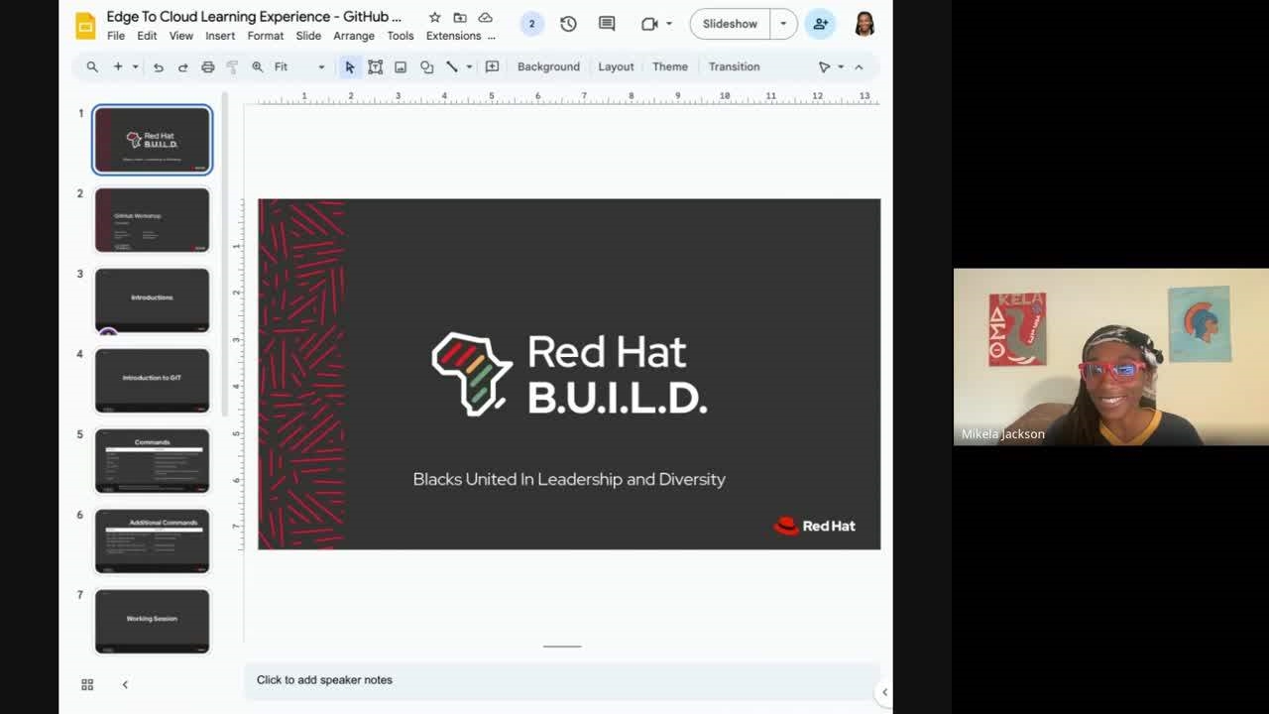Open the View menu
Viewport: 1269px width, 714px height.
(180, 36)
